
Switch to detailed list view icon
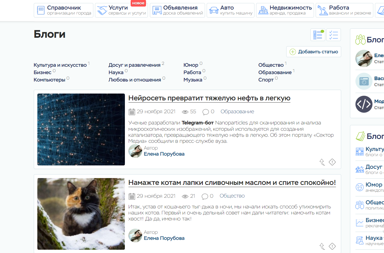[318, 35]
